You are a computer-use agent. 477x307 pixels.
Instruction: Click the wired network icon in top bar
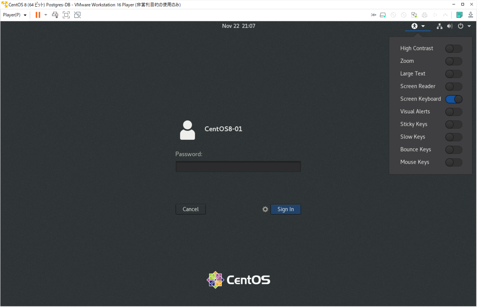(x=439, y=26)
